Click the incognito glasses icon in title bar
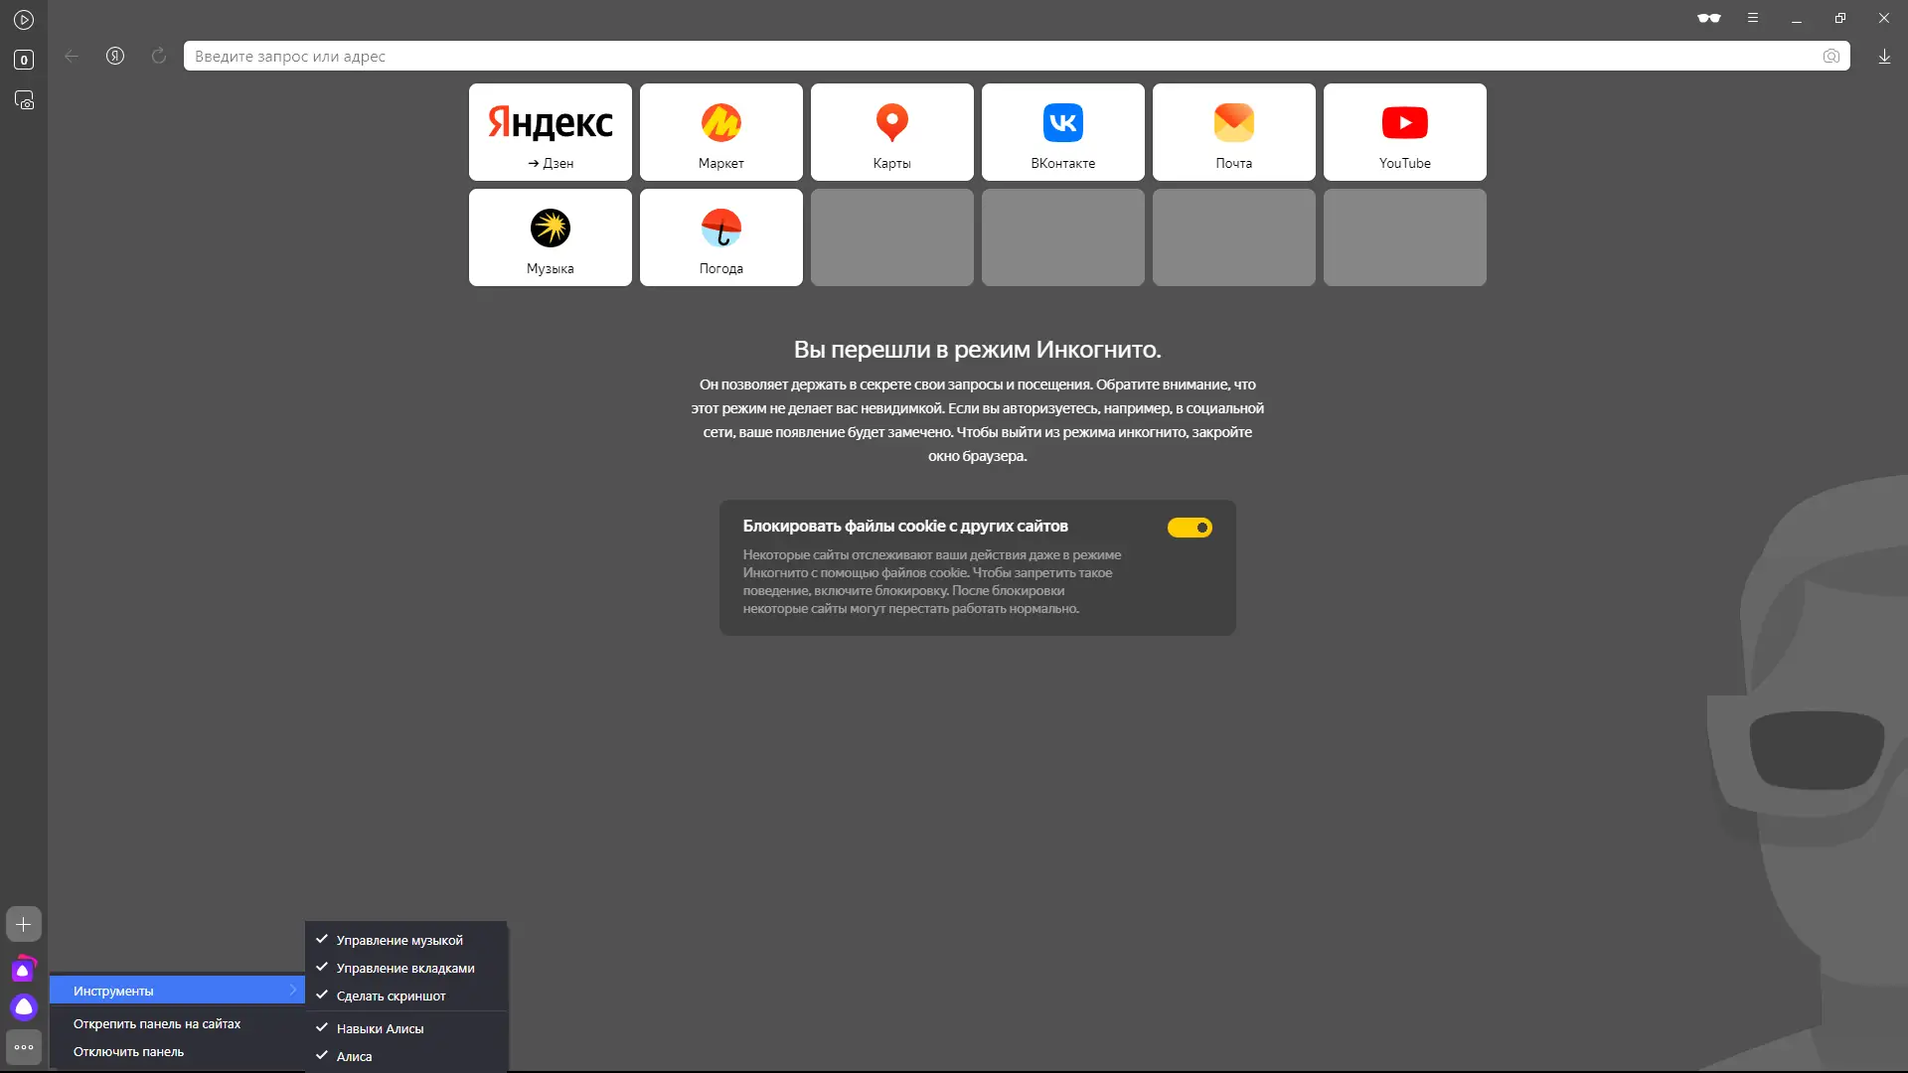This screenshot has width=1908, height=1073. pyautogui.click(x=1708, y=18)
